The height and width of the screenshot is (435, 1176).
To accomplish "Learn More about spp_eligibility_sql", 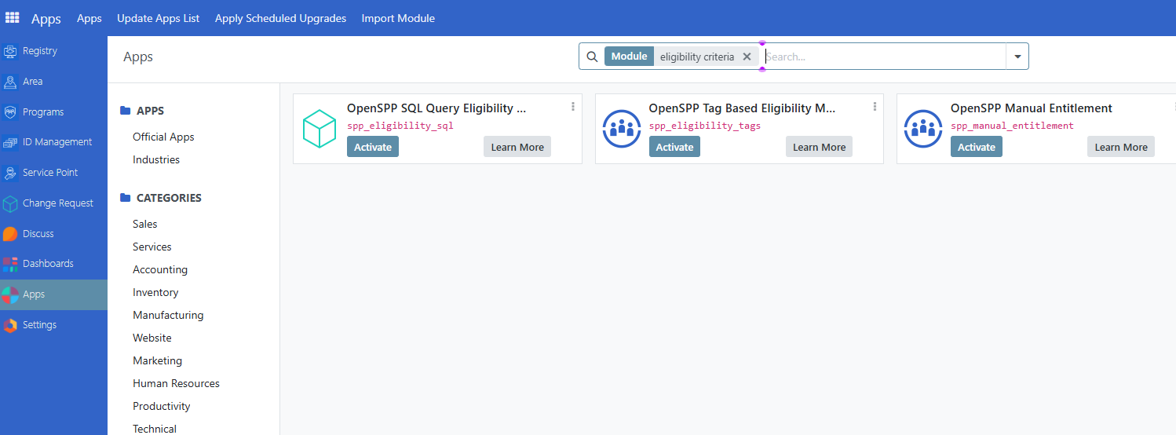I will pos(517,147).
